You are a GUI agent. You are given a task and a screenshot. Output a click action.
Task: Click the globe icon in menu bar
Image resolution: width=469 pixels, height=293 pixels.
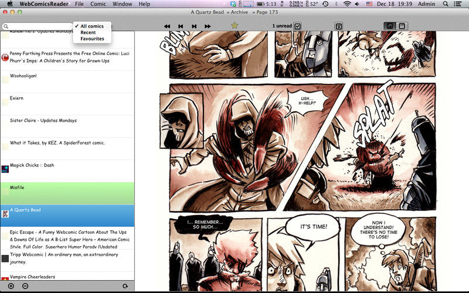[x=233, y=4]
